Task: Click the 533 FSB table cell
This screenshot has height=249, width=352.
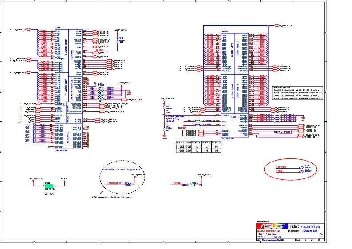Action: pyautogui.click(x=188, y=146)
